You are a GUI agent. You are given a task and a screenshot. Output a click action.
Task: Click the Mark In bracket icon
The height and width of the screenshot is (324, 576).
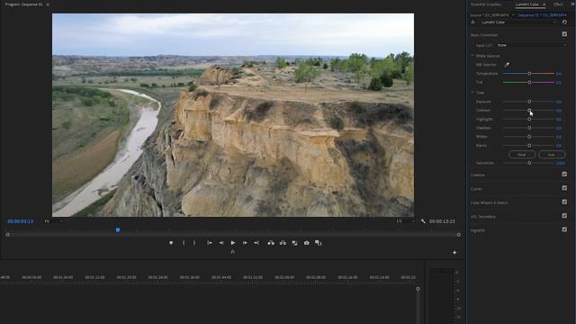coord(184,243)
